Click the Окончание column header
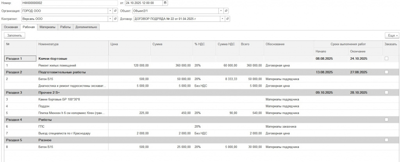 coord(365,52)
